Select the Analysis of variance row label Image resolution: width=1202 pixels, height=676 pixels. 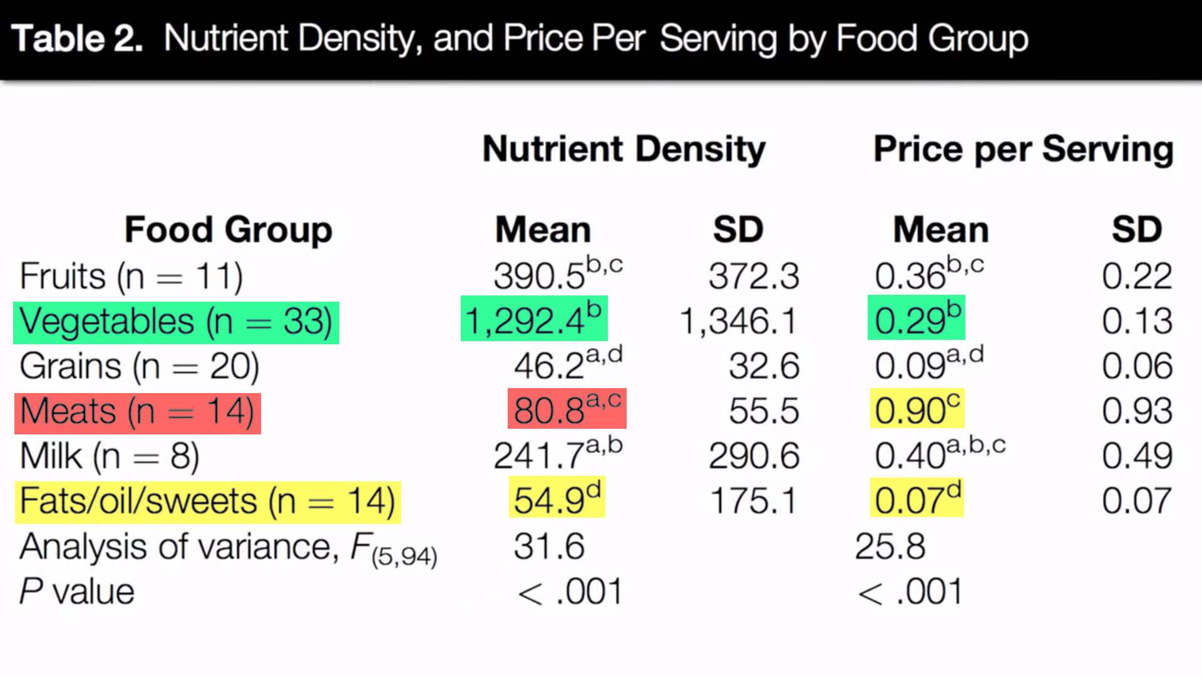(228, 548)
